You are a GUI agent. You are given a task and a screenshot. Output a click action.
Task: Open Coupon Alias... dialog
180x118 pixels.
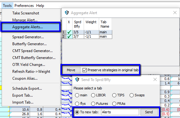pos(25,78)
